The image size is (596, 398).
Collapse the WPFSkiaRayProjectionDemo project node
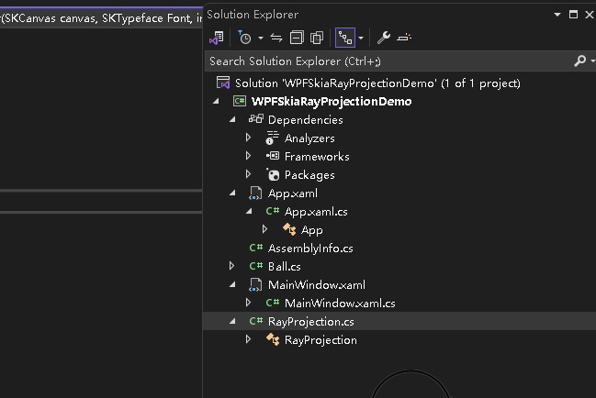(216, 101)
